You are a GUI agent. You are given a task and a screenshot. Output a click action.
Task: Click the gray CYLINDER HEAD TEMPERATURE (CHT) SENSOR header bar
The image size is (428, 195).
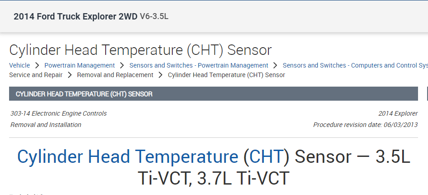213,94
